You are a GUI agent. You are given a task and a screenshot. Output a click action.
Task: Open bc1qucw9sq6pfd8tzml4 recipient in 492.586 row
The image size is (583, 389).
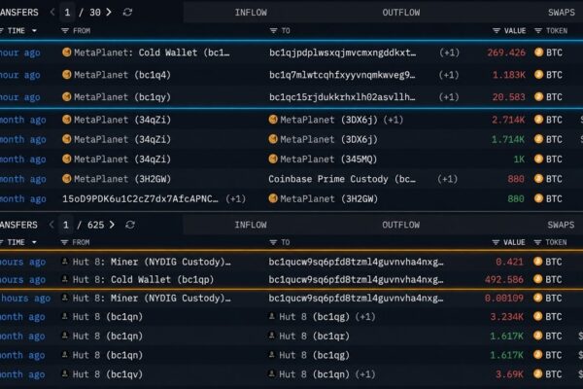click(x=356, y=279)
